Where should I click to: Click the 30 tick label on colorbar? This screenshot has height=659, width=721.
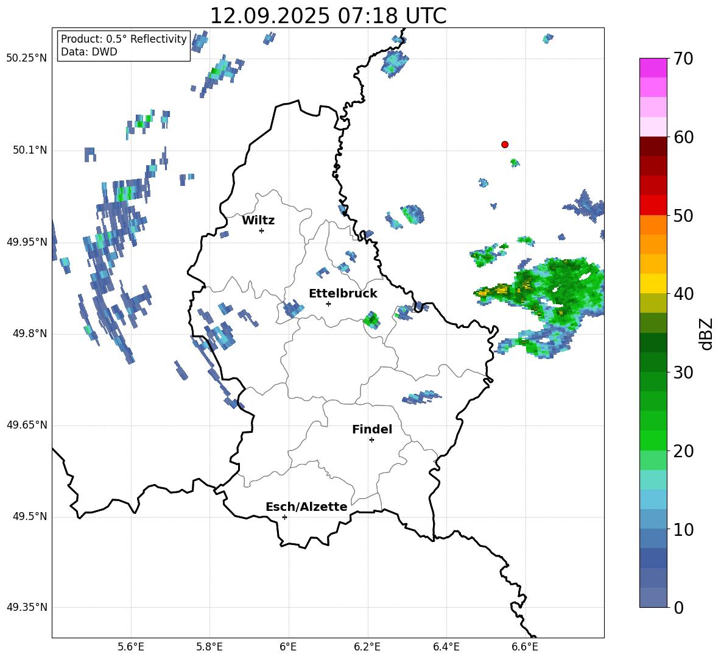point(683,372)
